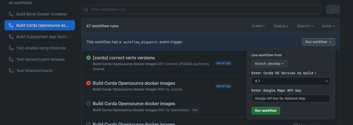353x125 pixels.
Task: Open Test Smartcontracts workflow
Action: (x=40, y=71)
